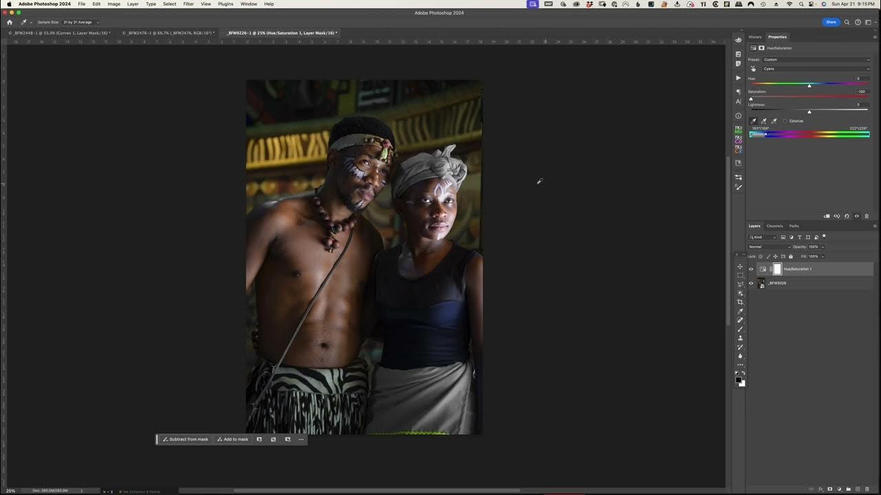Screen dimensions: 881x495
Task: Open the Kind layer filter dropdown
Action: 763,237
